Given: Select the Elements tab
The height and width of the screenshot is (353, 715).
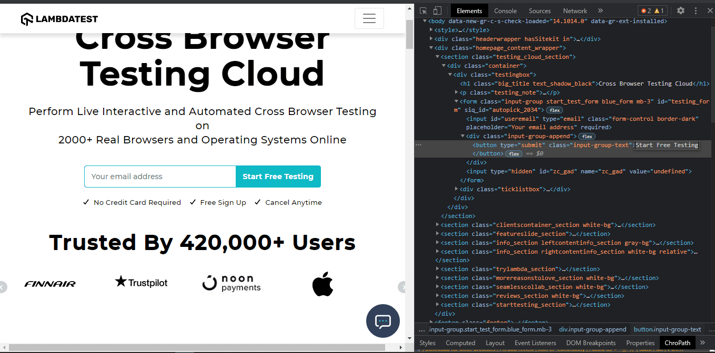Looking at the screenshot, I should coord(469,11).
